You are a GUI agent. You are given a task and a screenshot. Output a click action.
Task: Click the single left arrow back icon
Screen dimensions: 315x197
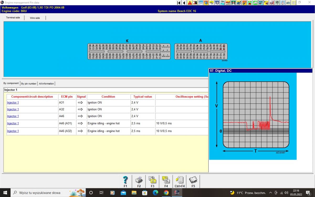(x=184, y=3)
